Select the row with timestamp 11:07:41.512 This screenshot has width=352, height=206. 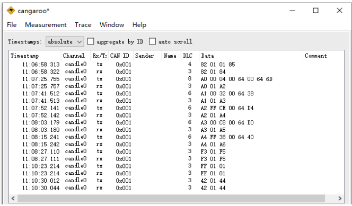(x=177, y=94)
